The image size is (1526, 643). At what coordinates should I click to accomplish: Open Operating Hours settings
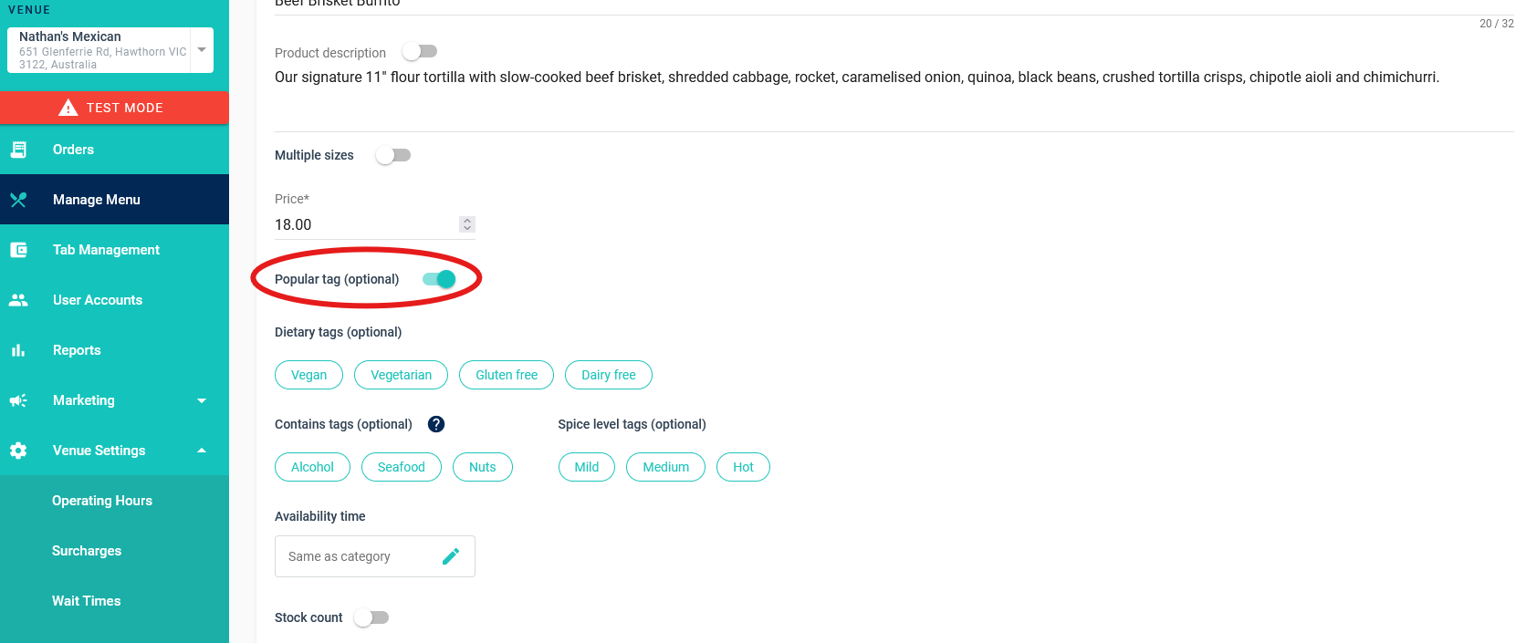pyautogui.click(x=102, y=501)
